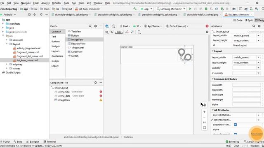Screen dimensions: 264x148
Task: Click the red error icon beside crime_title
Action: tap(101, 92)
